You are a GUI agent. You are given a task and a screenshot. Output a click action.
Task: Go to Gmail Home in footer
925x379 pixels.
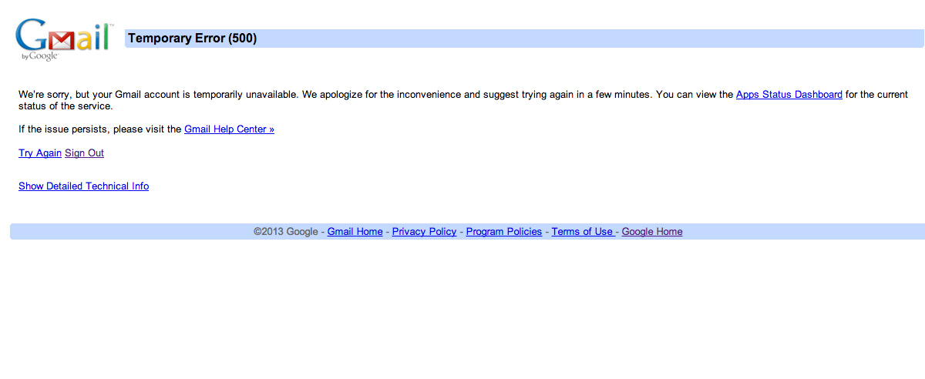click(355, 232)
